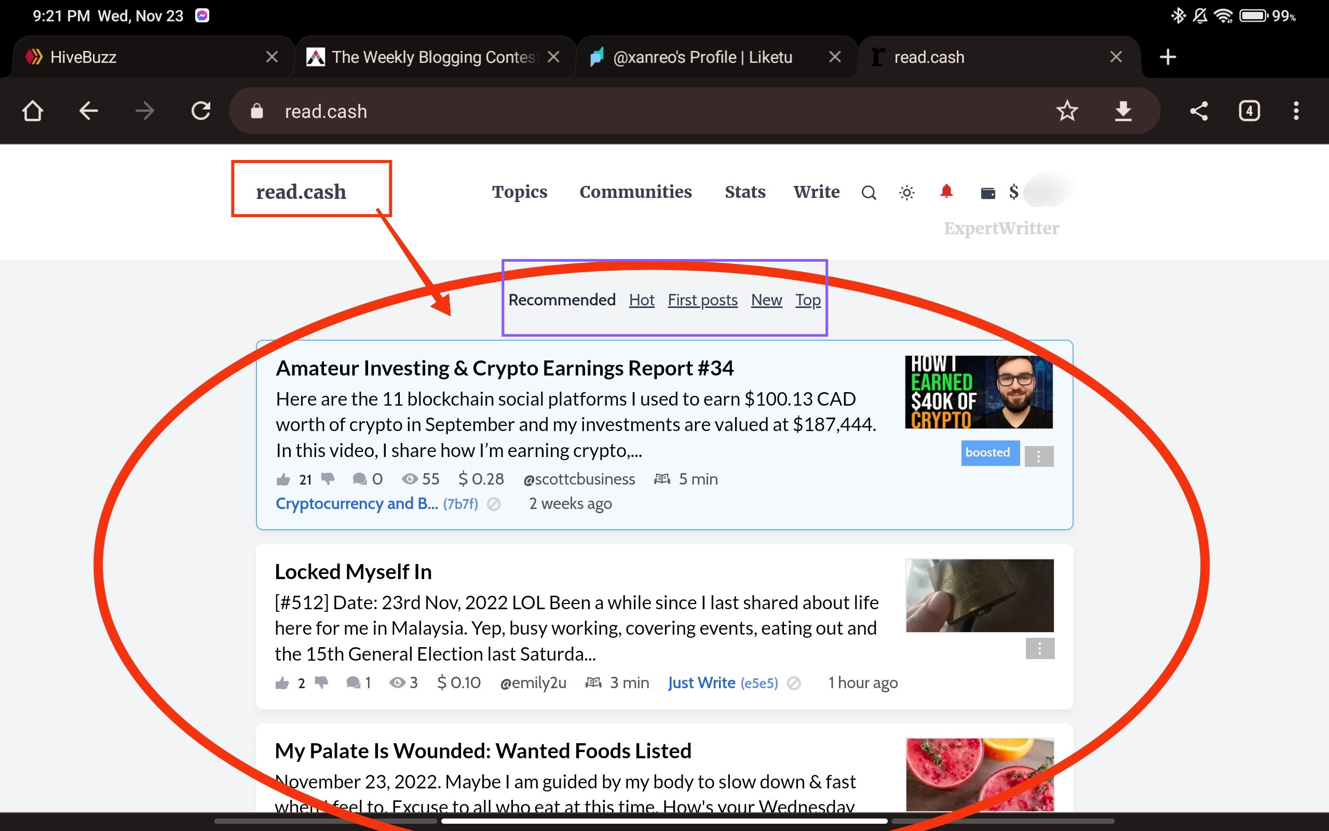
Task: Open a new browser tab
Action: (1168, 57)
